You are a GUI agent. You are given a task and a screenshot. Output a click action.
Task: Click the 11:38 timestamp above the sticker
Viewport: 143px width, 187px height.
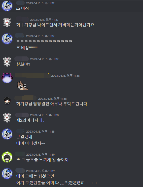(x=65, y=76)
